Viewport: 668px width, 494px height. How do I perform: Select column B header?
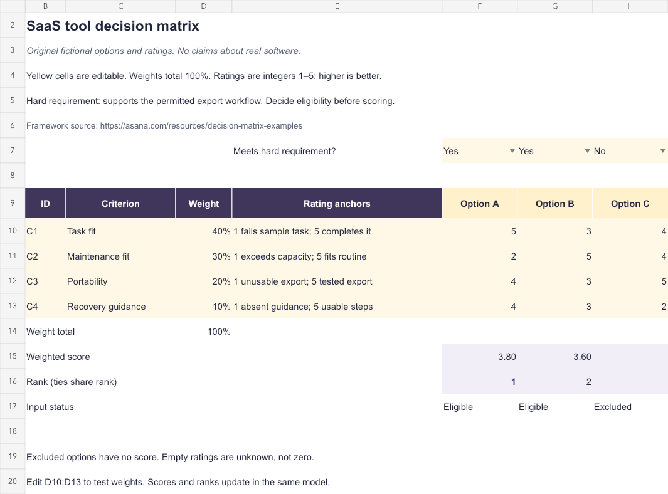(46, 6)
